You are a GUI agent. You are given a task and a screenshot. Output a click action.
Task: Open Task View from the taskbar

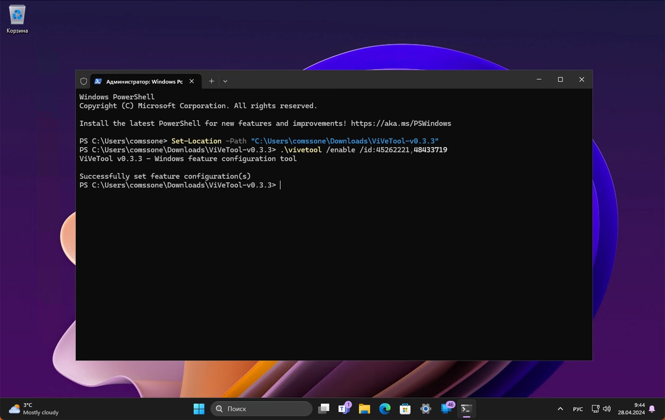coord(324,408)
